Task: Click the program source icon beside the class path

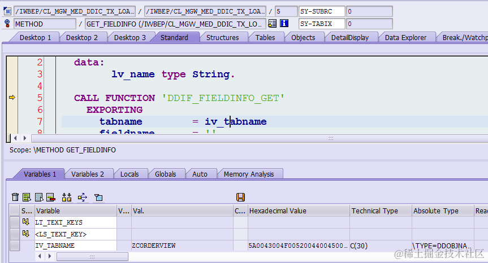Action: [7, 11]
